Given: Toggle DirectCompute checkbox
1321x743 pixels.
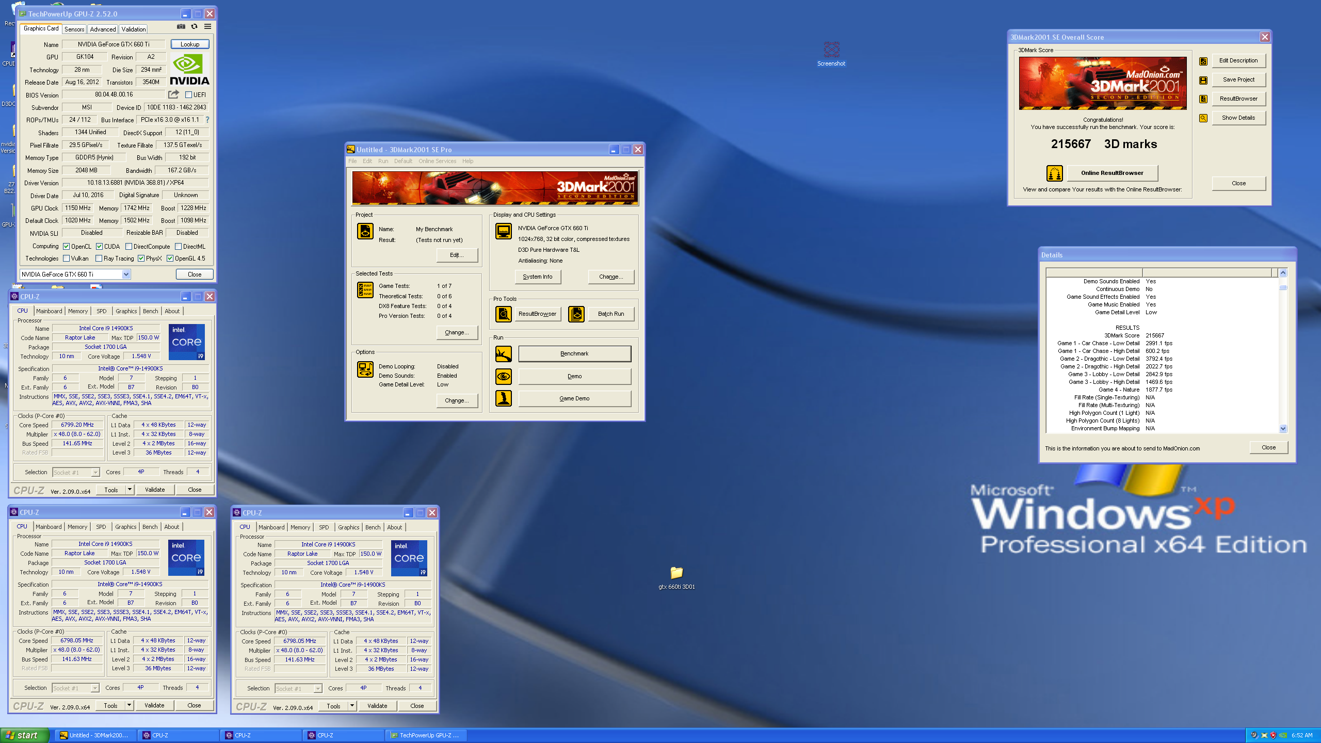Looking at the screenshot, I should pos(128,246).
